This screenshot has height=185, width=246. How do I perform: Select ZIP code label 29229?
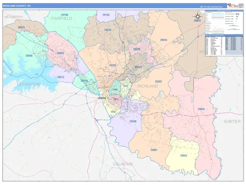point(136,49)
